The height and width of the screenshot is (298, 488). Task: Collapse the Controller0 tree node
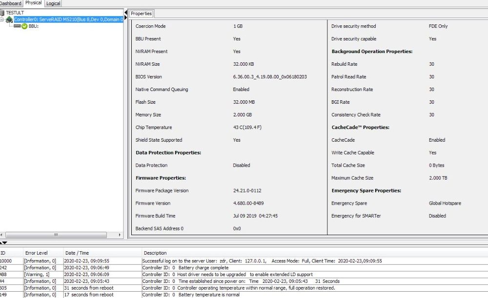click(x=2, y=19)
